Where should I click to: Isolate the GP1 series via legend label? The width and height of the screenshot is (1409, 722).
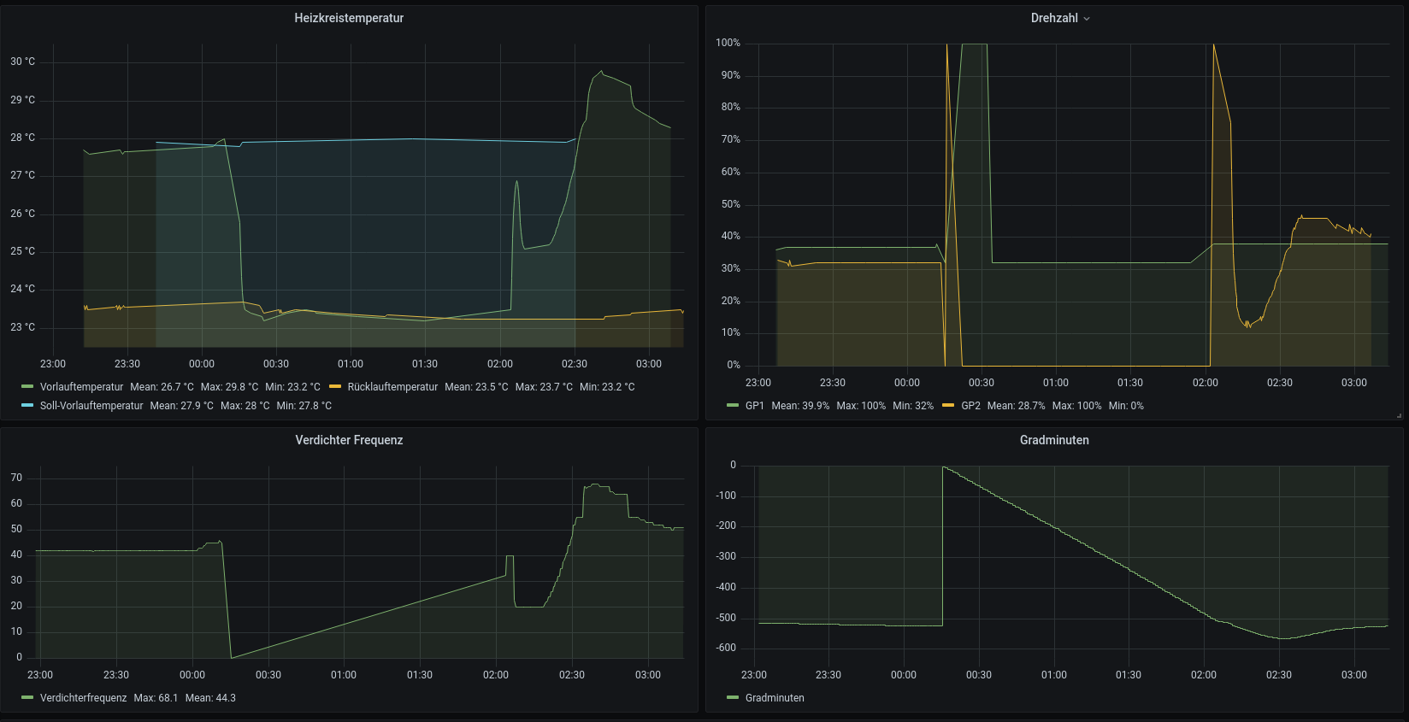point(754,406)
